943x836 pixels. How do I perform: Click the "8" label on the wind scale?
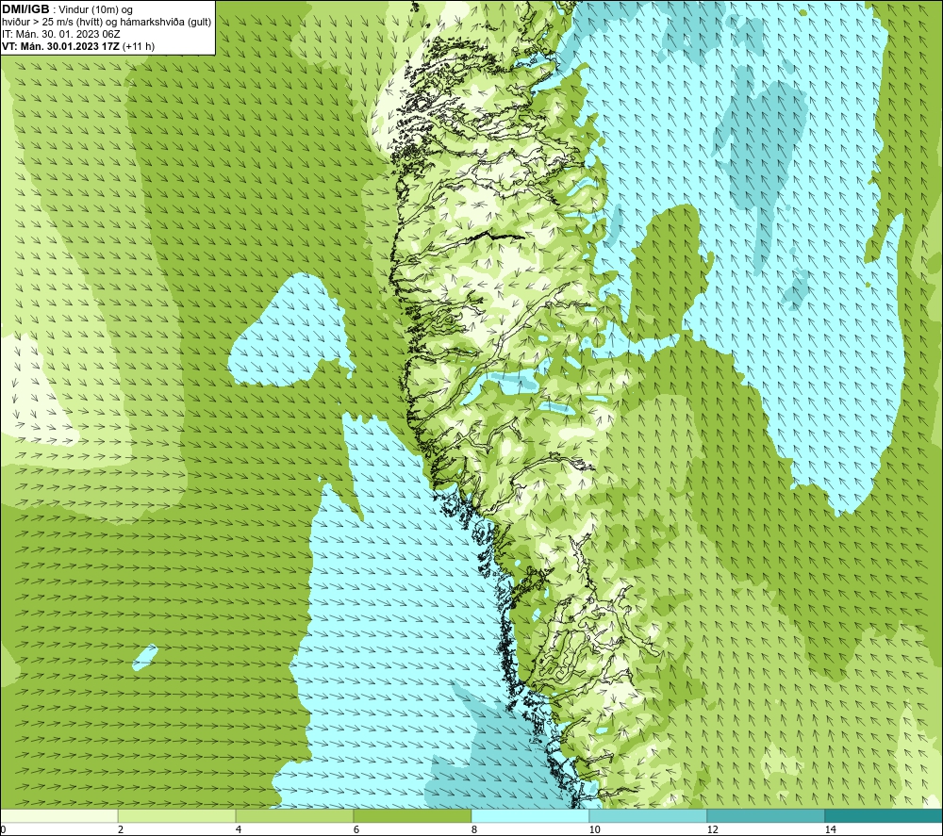(474, 829)
